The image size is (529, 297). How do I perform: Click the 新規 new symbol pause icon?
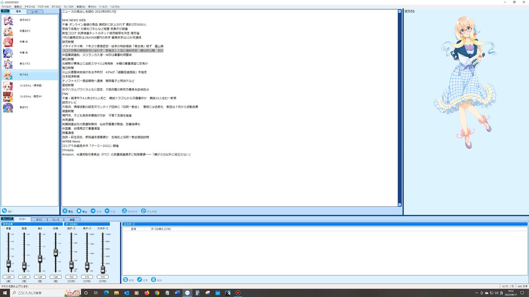click(126, 280)
